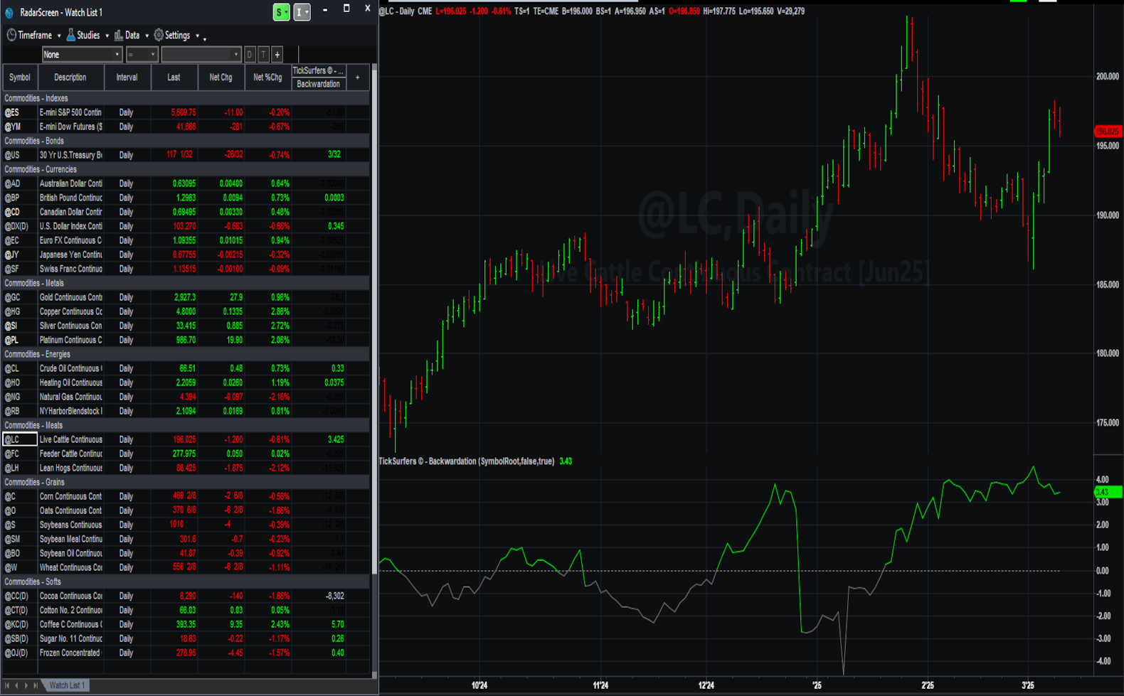Click the red 196.025 price marker on chart
Image resolution: width=1124 pixels, height=696 pixels.
(1108, 132)
